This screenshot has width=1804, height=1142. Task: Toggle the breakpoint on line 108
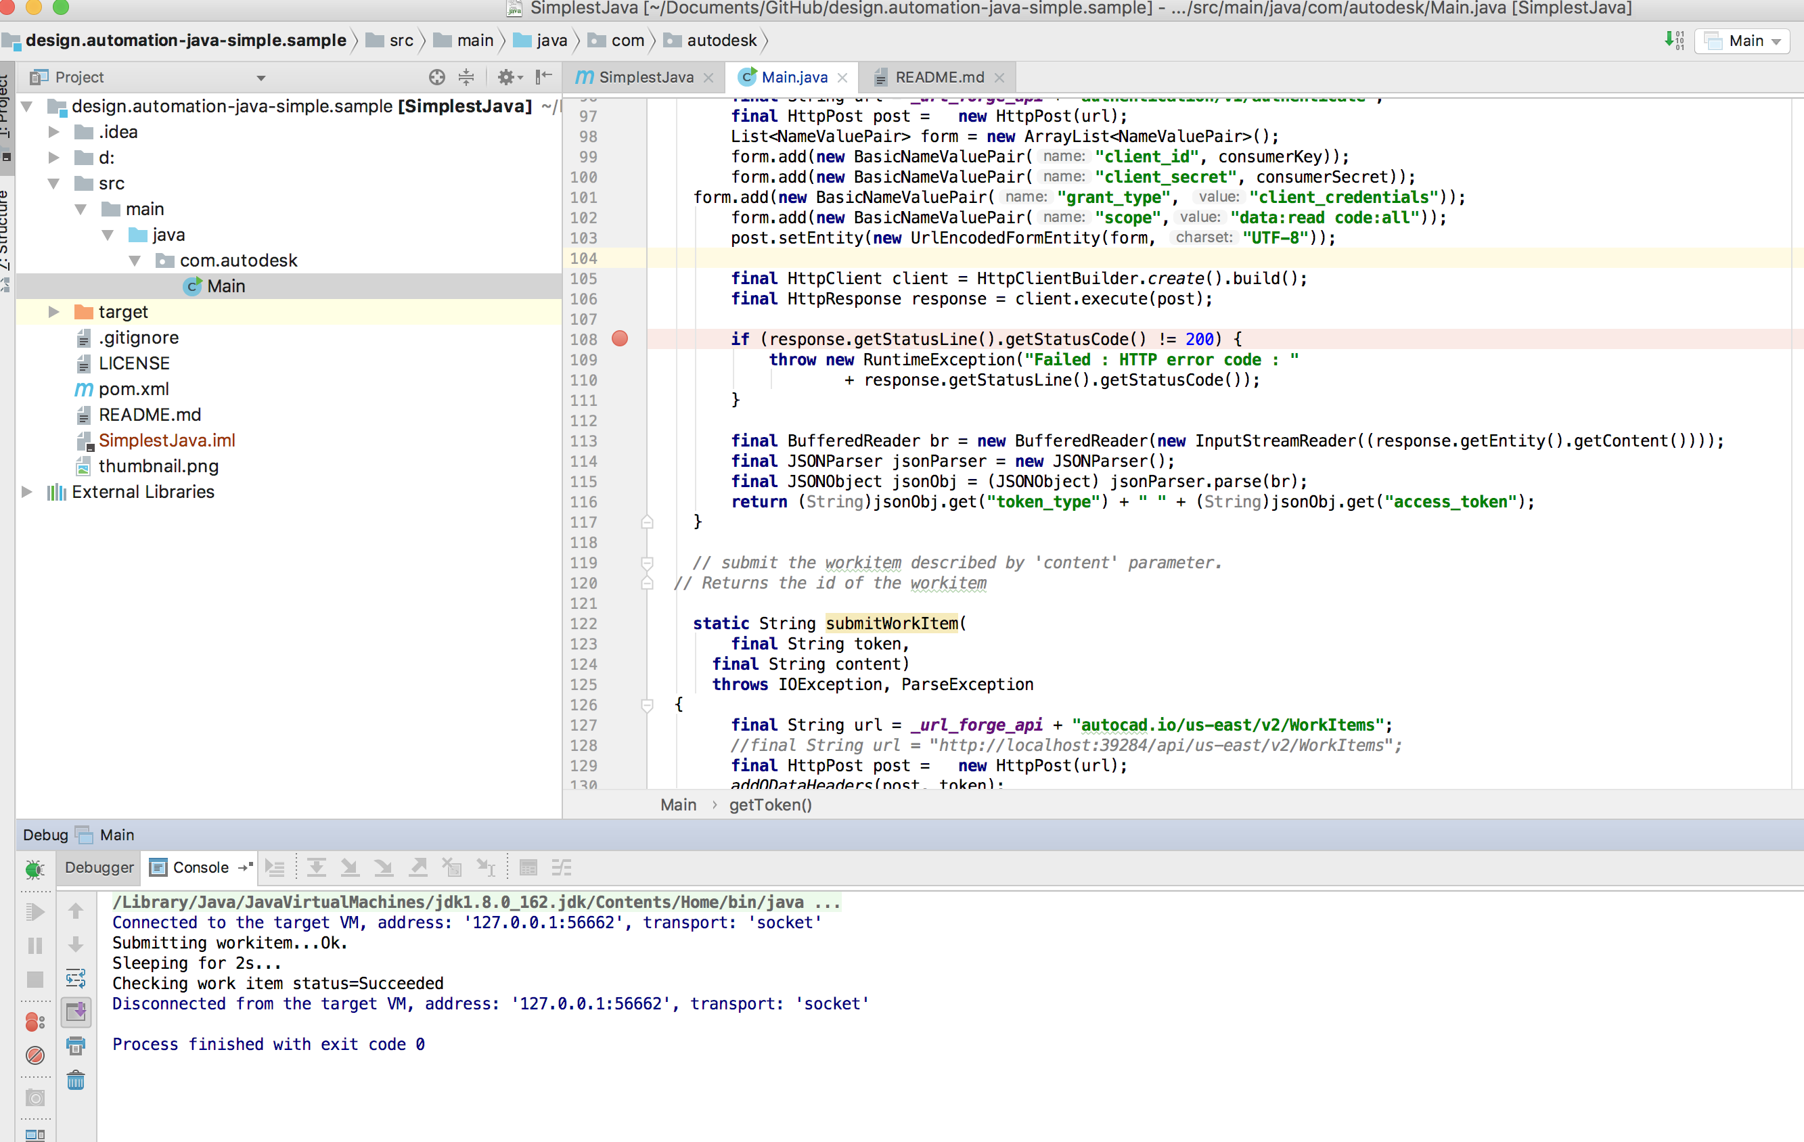[620, 338]
